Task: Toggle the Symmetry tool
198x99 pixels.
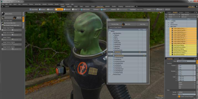Action: 95,10
